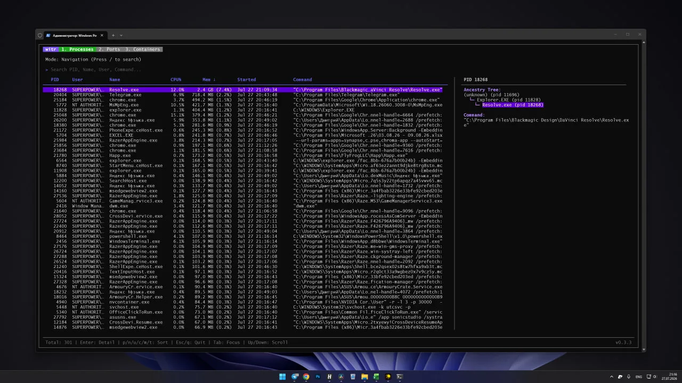Select the process row with PID 8740
682x383 pixels.
(x=242, y=165)
